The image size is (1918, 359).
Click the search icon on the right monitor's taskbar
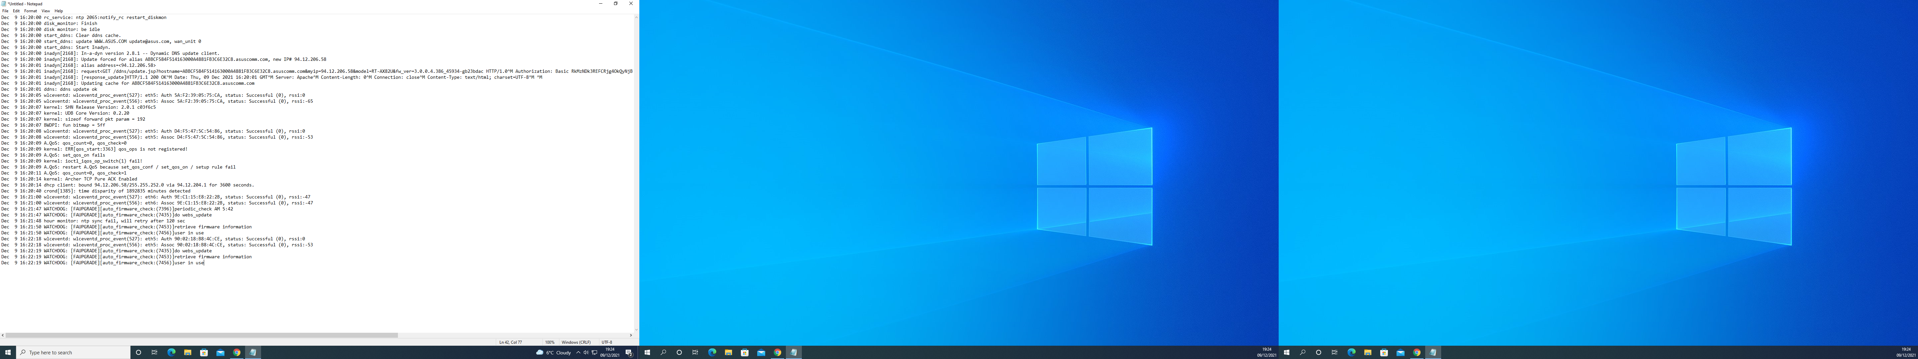(x=1303, y=352)
